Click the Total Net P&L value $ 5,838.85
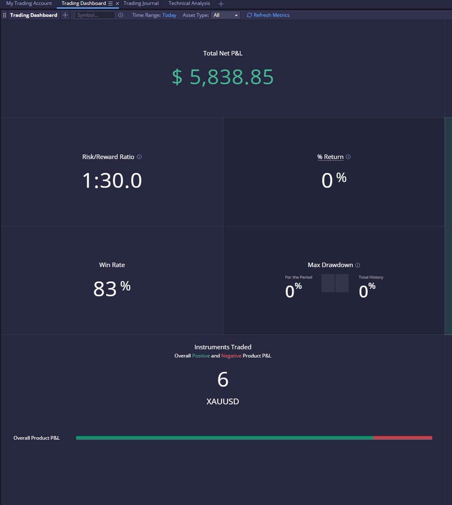 click(x=223, y=77)
